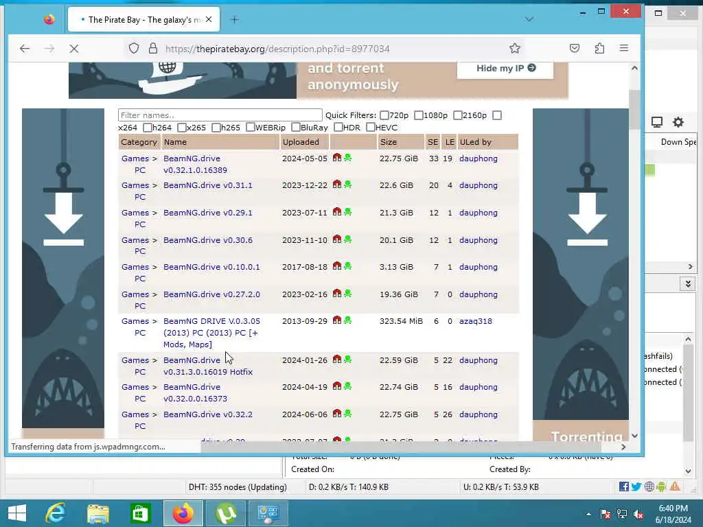Tick the HEVC filter checkbox
Image resolution: width=703 pixels, height=527 pixels.
pos(370,127)
